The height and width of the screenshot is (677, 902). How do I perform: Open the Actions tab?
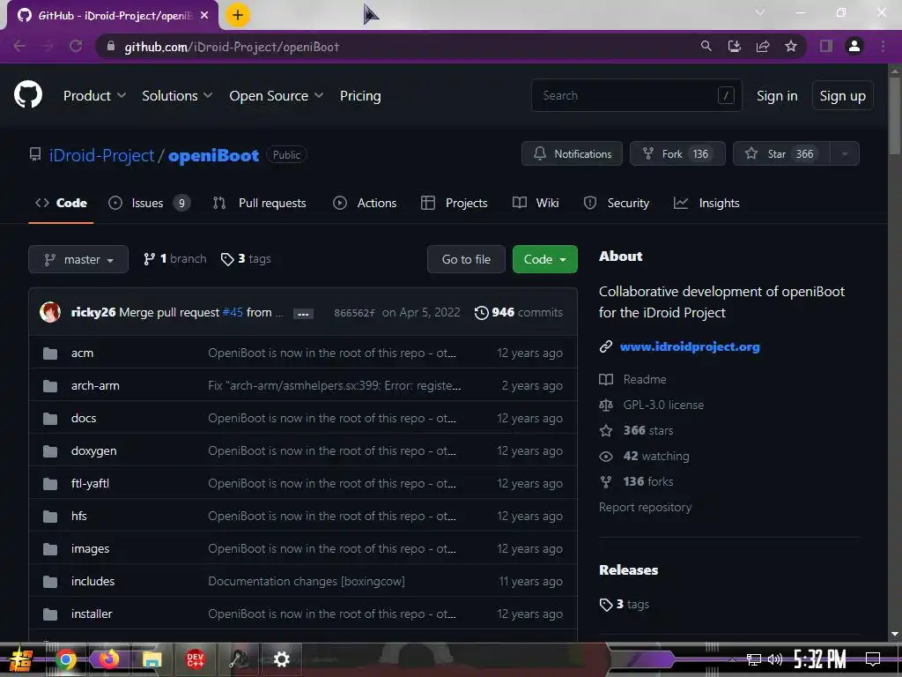click(x=365, y=203)
